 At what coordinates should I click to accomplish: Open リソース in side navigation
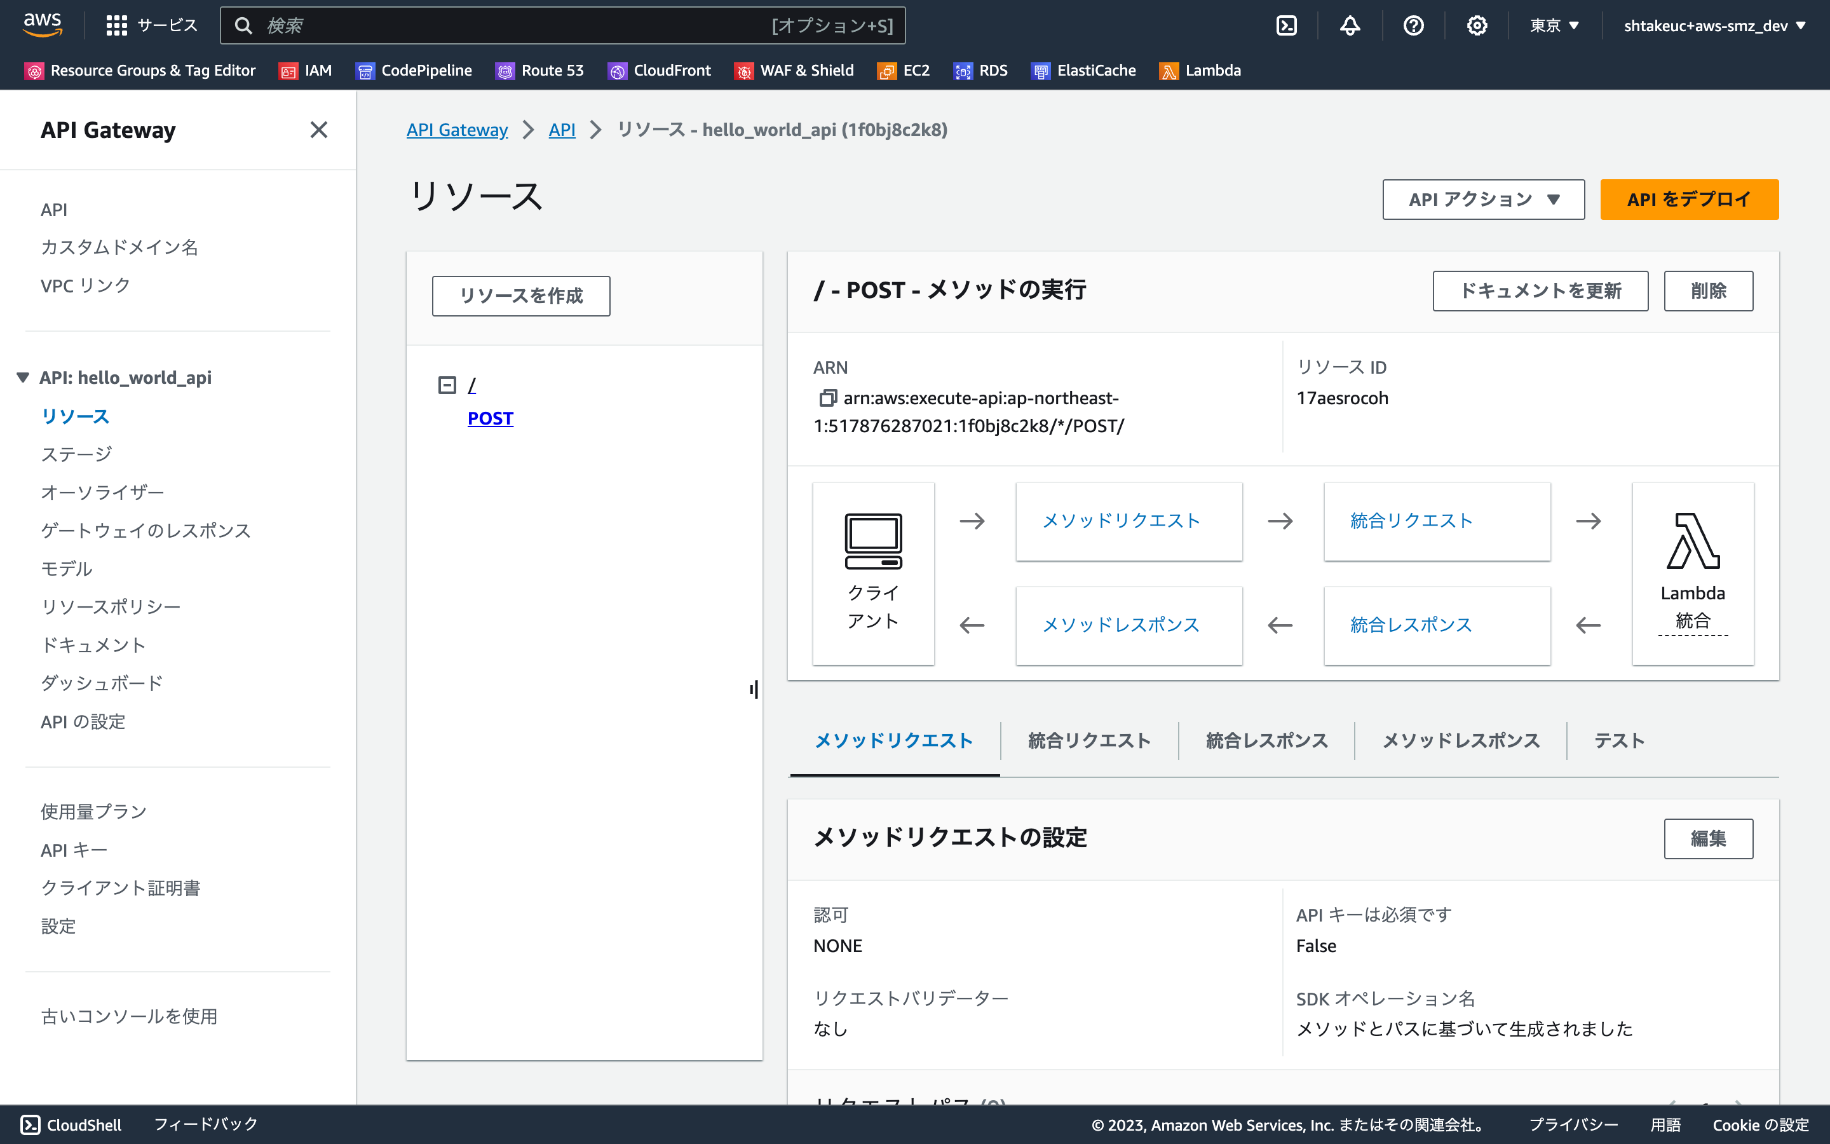75,416
